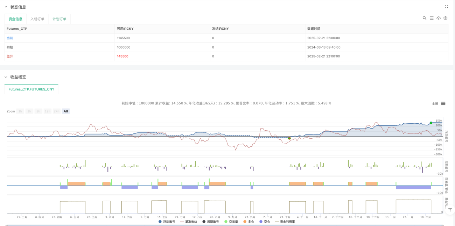
Task: Open the table settings gear icon
Action: tap(446, 18)
